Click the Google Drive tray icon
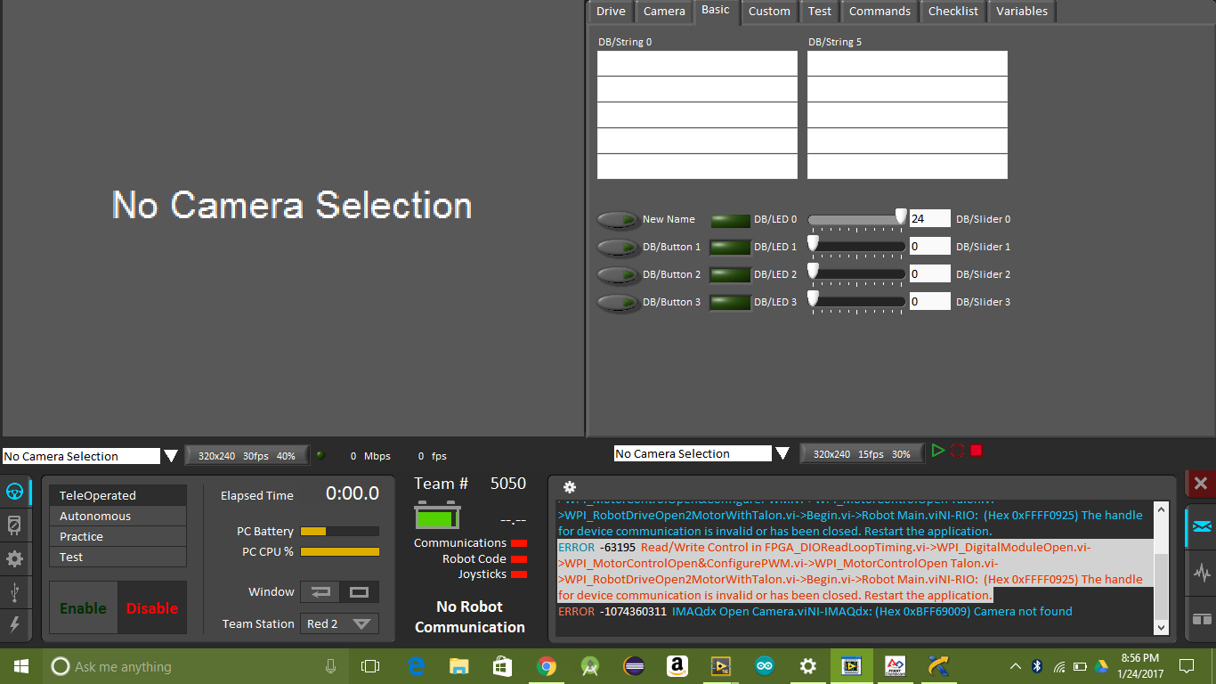Image resolution: width=1216 pixels, height=684 pixels. [x=1100, y=666]
